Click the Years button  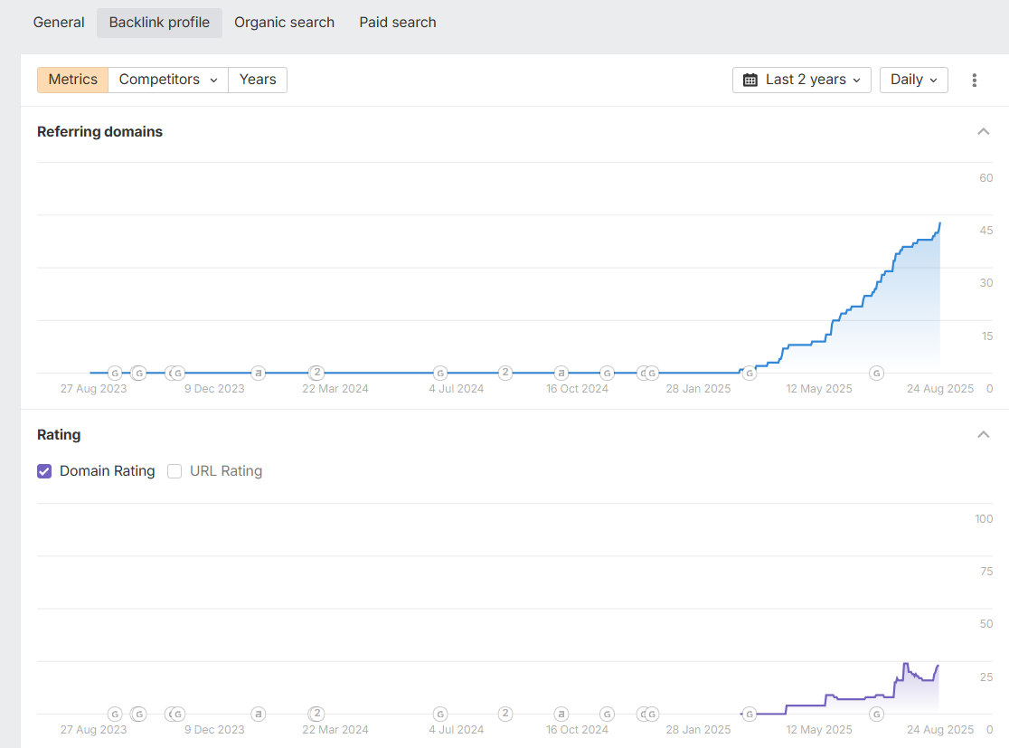(x=258, y=80)
